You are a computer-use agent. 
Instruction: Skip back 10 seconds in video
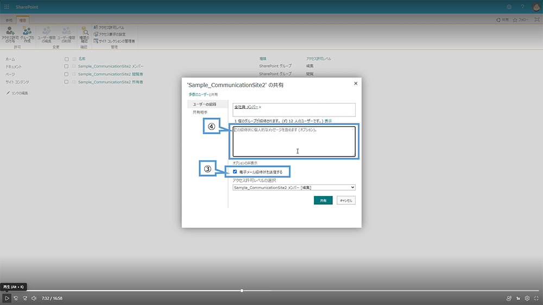[x=16, y=298]
